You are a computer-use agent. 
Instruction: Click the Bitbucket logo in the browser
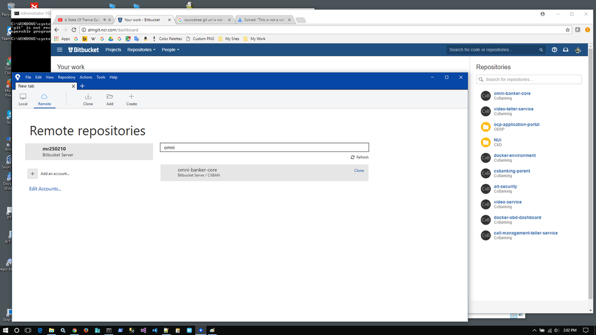[x=84, y=49]
